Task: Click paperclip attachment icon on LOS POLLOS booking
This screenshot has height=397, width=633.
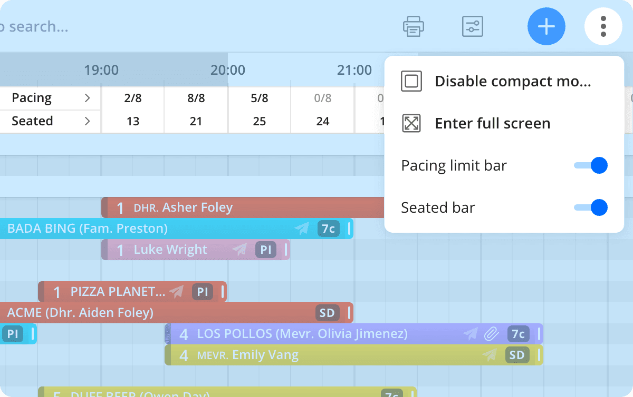Action: [x=491, y=334]
